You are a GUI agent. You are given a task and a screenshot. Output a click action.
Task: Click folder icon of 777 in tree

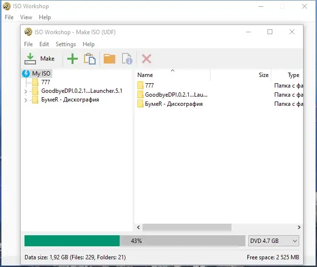[x=35, y=82]
